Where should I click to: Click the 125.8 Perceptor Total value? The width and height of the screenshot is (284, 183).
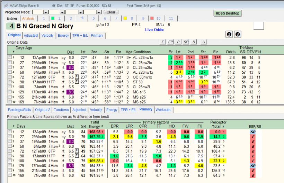(216, 171)
